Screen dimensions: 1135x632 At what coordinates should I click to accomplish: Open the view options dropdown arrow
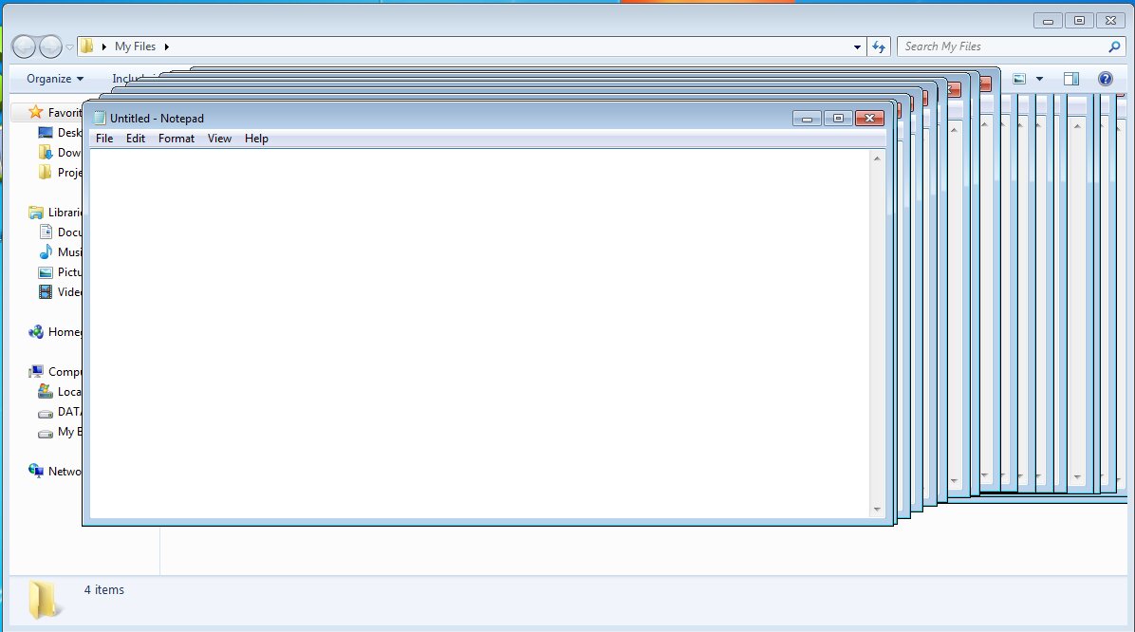coord(1039,79)
